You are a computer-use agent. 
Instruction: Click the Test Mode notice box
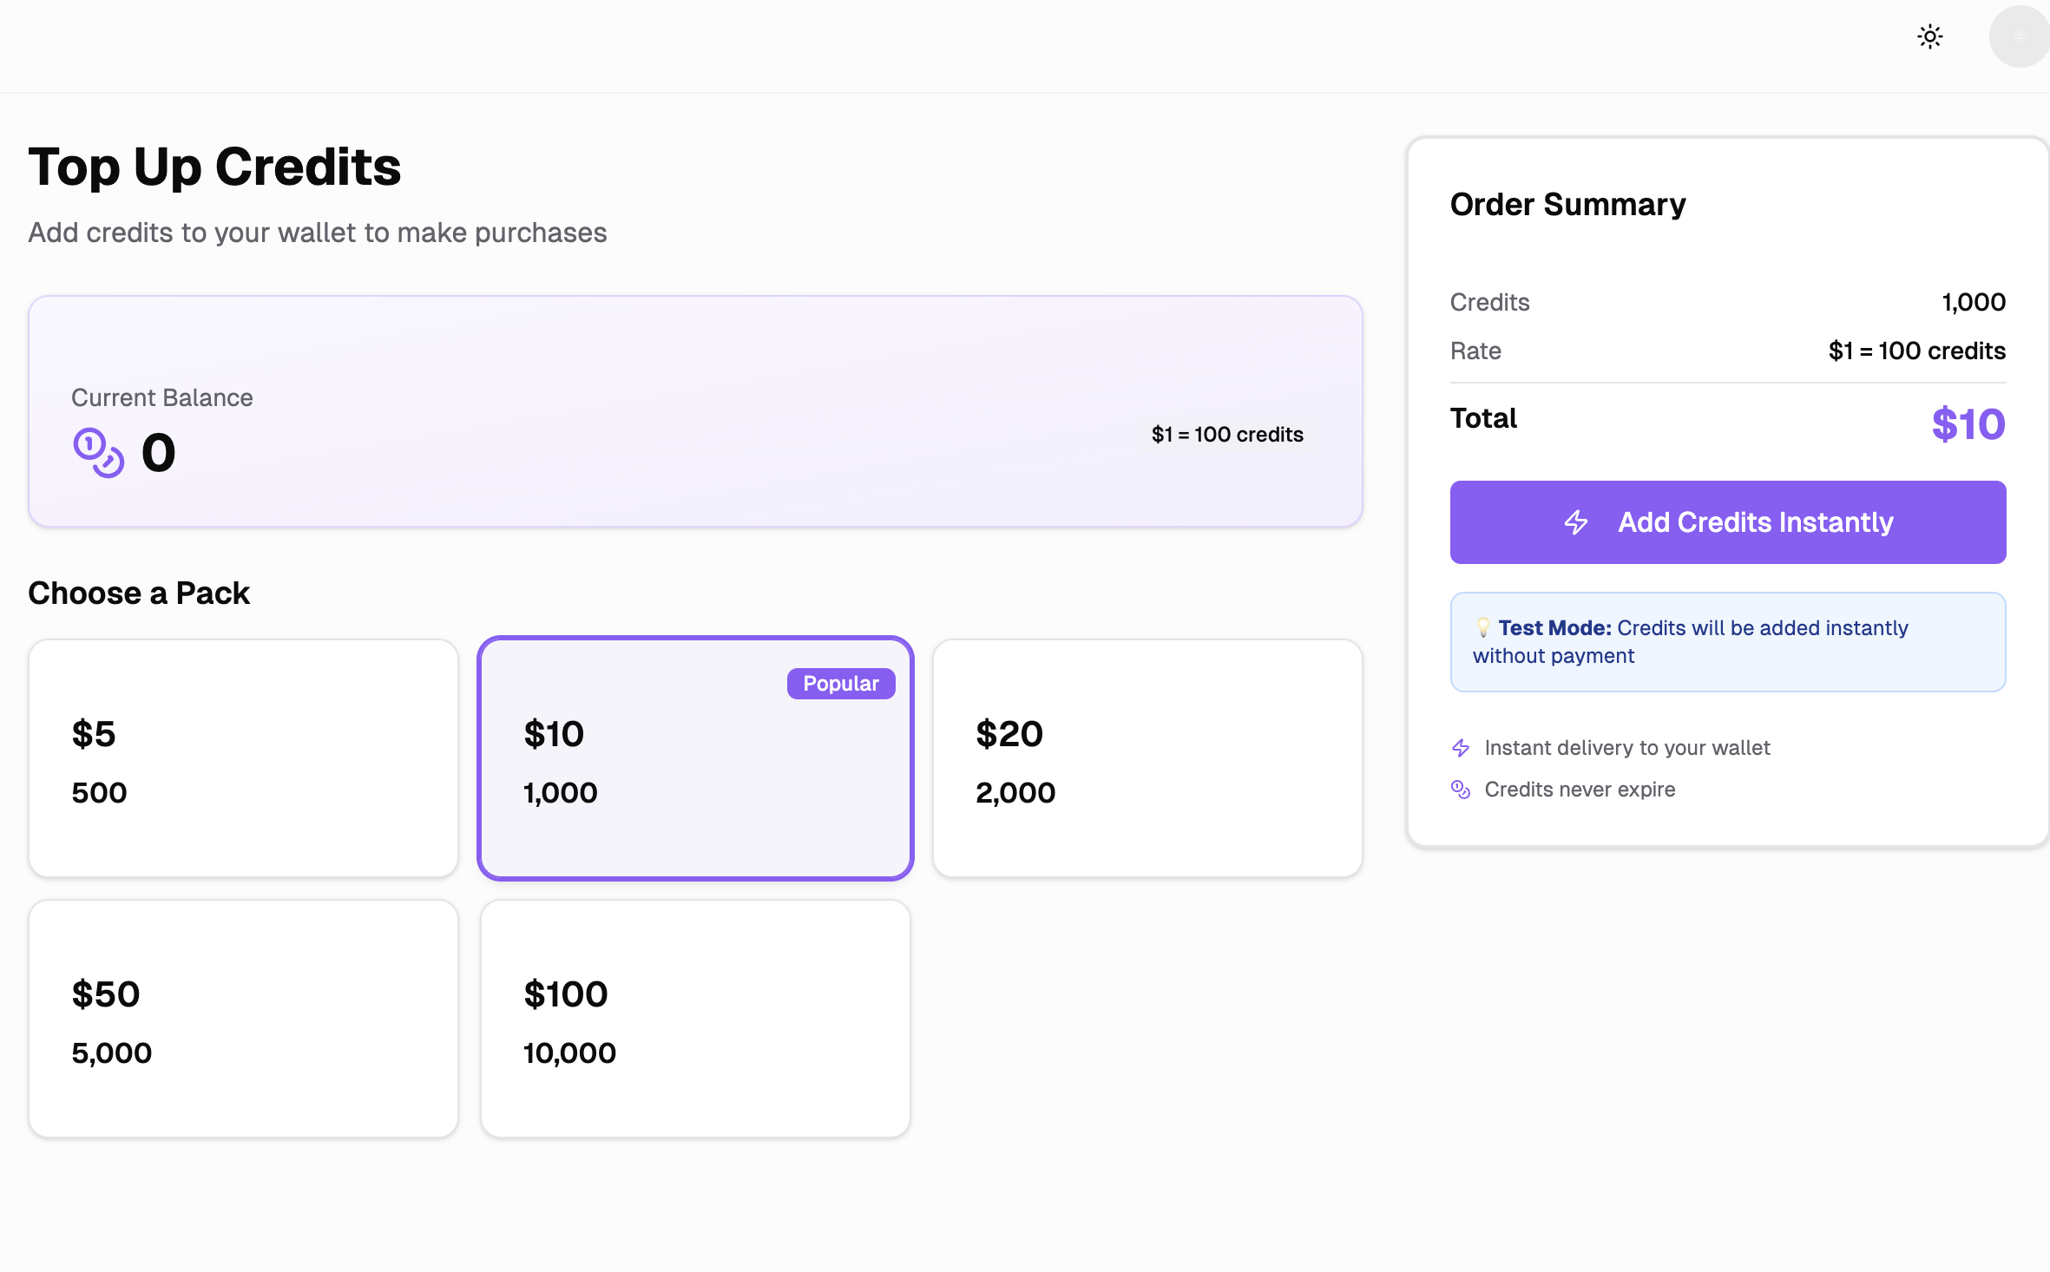pyautogui.click(x=1727, y=642)
